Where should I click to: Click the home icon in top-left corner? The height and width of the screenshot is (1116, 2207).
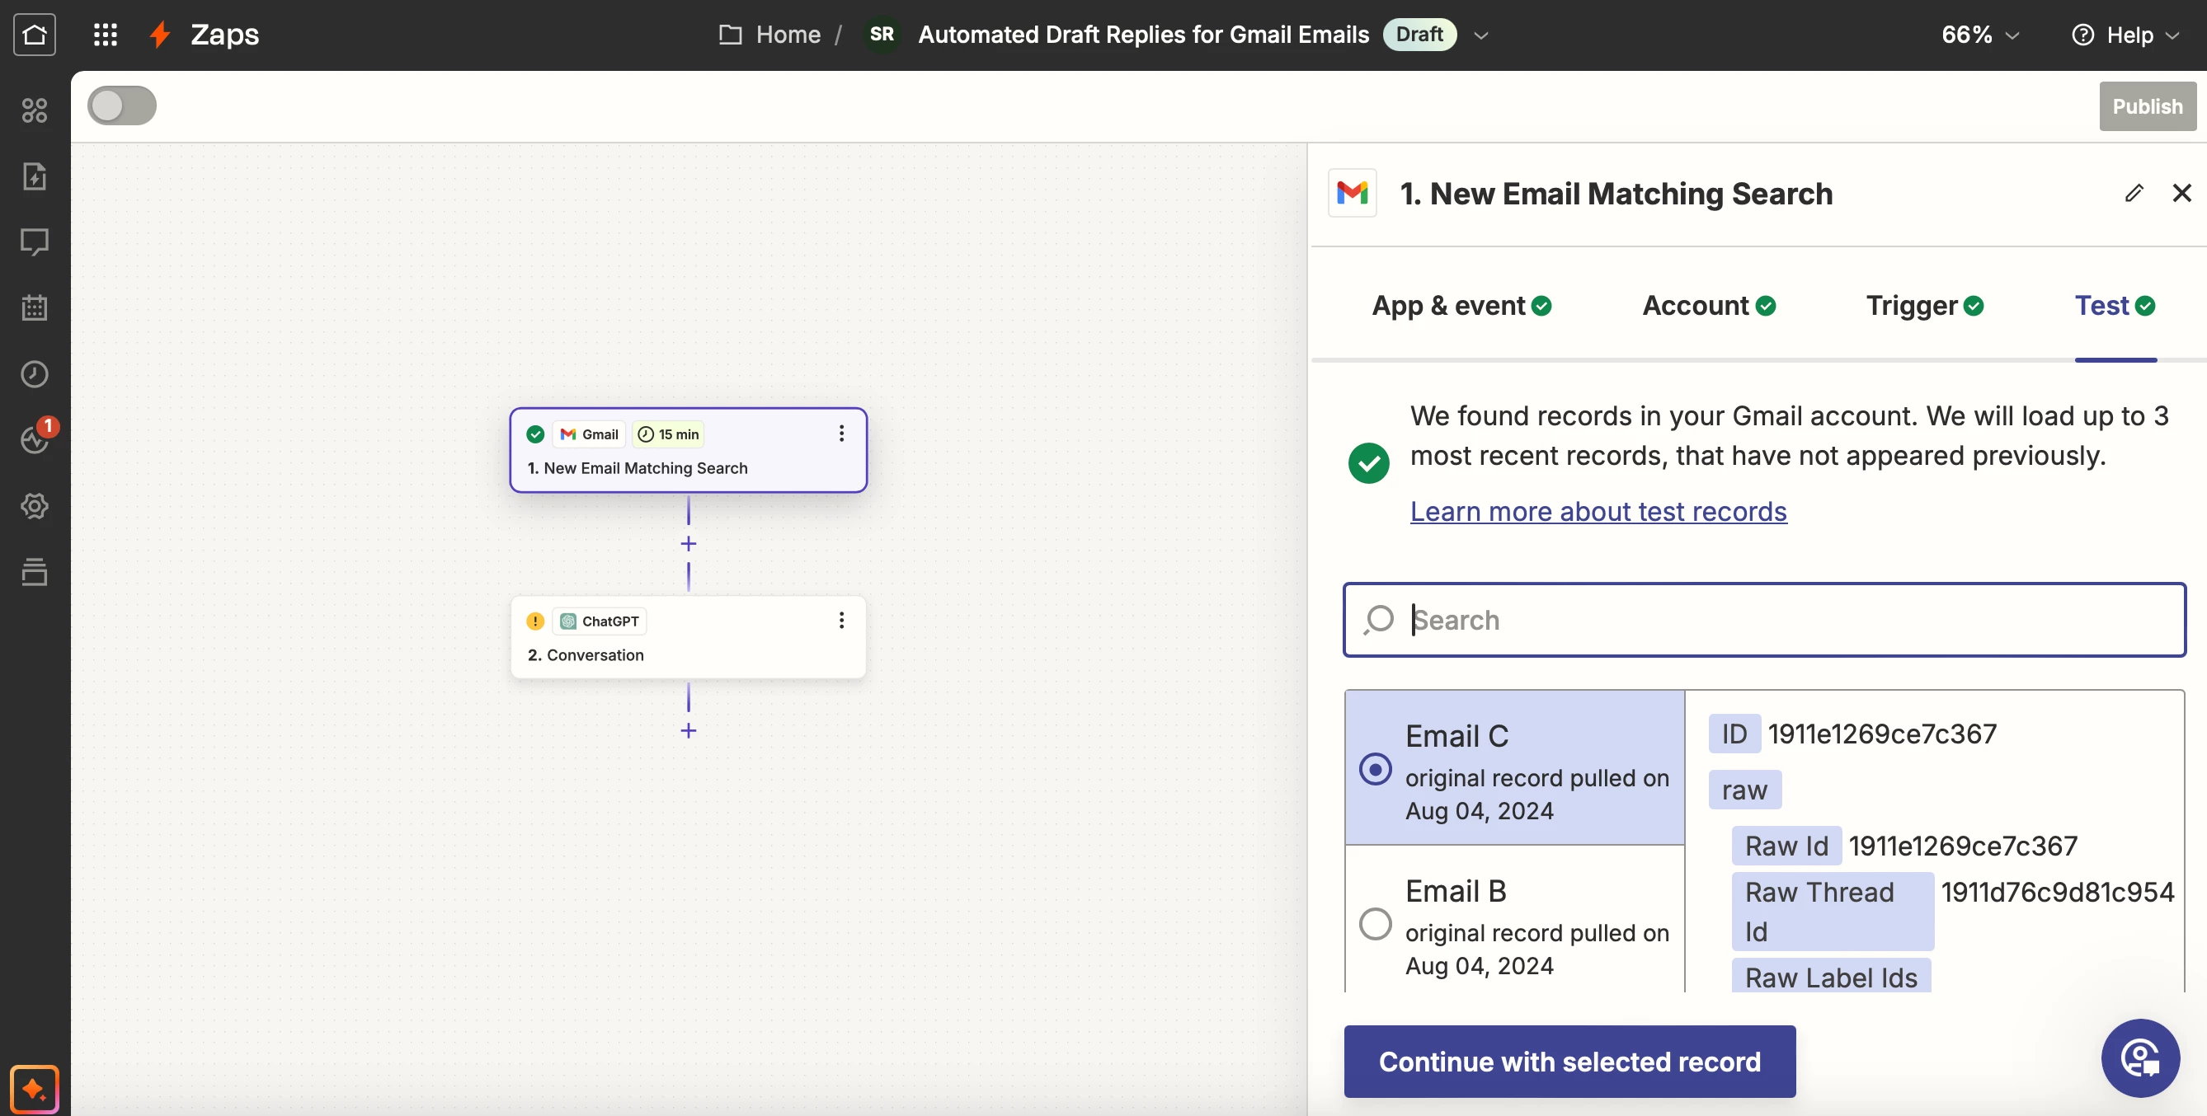coord(35,35)
